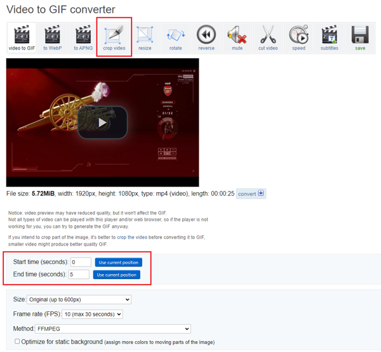Use current position for Start time

click(x=119, y=263)
